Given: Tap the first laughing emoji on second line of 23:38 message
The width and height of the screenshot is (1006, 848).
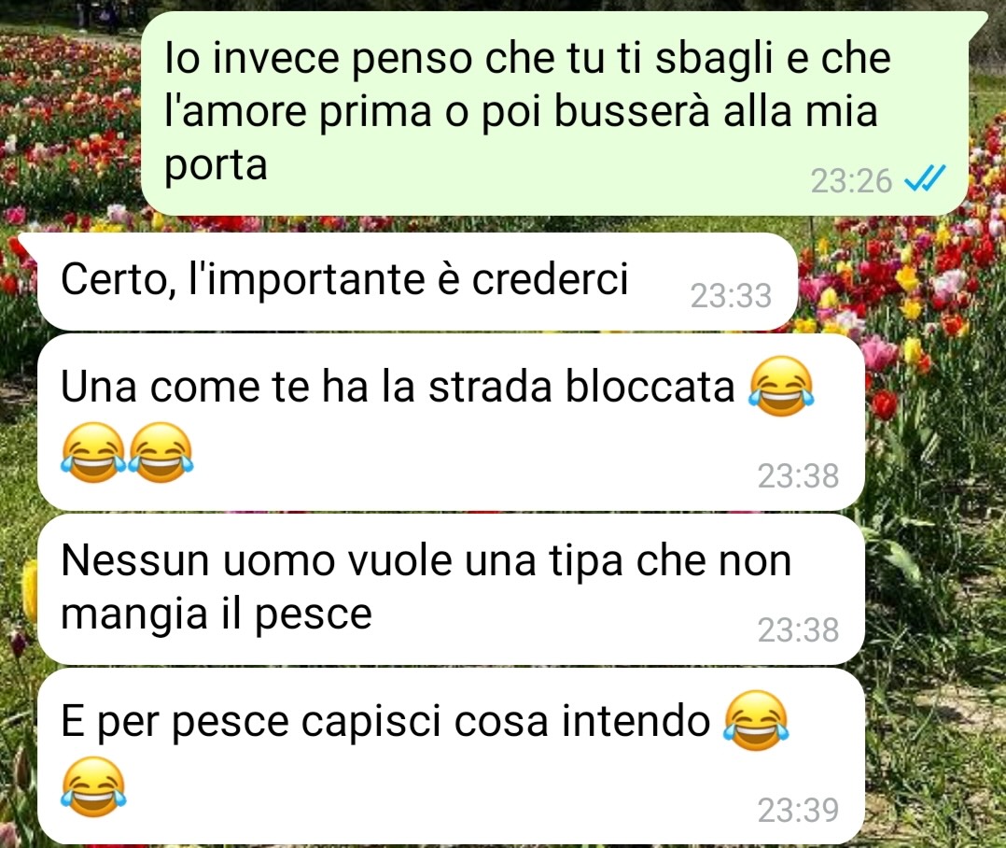Looking at the screenshot, I should 93,452.
